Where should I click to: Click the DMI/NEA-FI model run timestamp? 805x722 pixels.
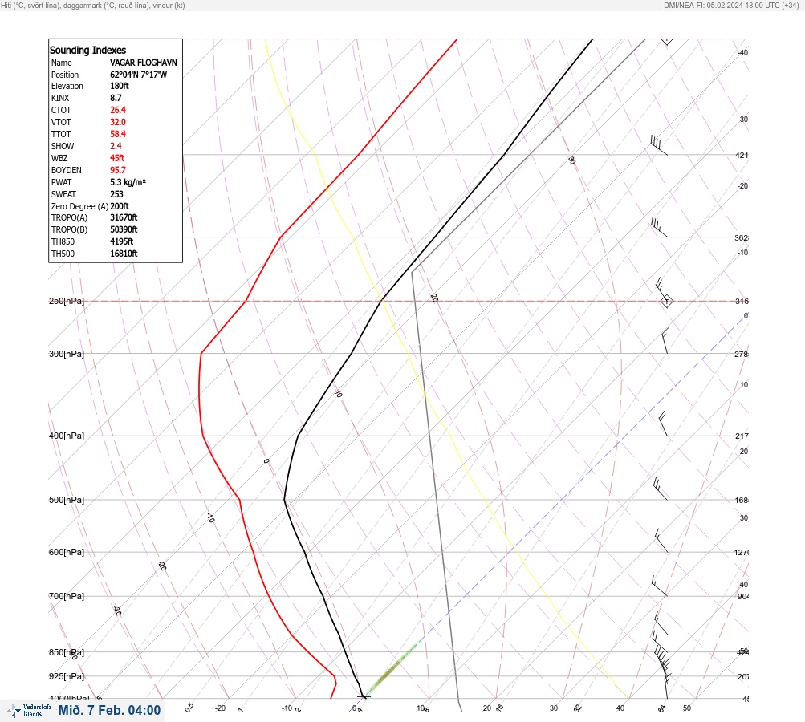tap(731, 6)
